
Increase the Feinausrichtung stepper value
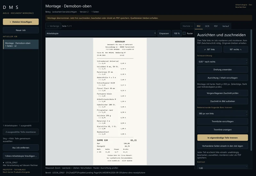pos(247,60)
